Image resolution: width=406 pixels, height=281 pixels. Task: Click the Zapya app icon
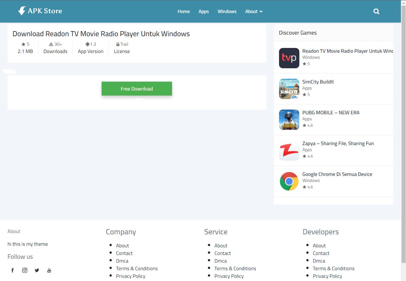click(289, 151)
